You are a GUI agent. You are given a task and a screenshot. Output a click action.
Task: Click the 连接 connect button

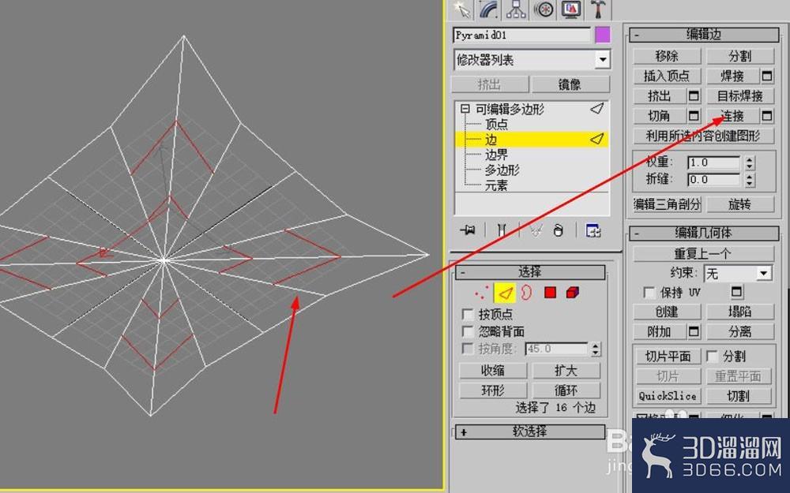point(732,116)
